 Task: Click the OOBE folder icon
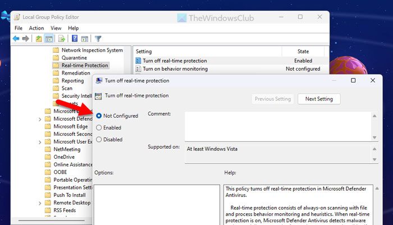click(x=48, y=172)
